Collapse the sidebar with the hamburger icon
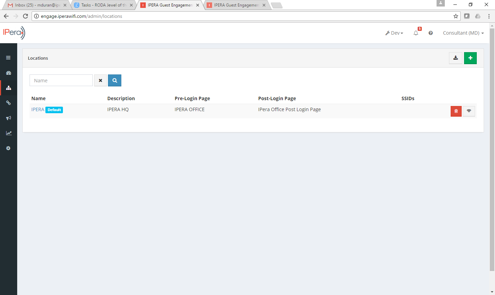 coord(9,58)
